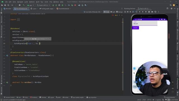This screenshot has width=179, height=101.
Task: Click the UTF-8 encoding status entry
Action: tap(149, 100)
